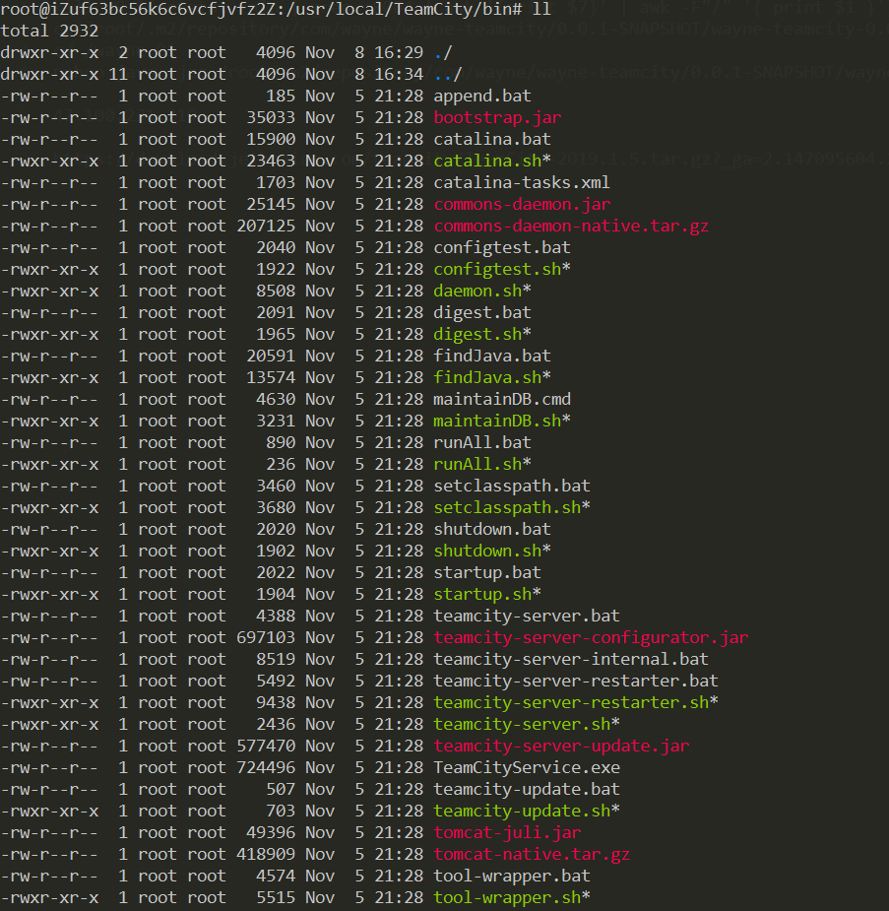This screenshot has width=889, height=911.
Task: Select the filename append.bat
Action: point(482,96)
